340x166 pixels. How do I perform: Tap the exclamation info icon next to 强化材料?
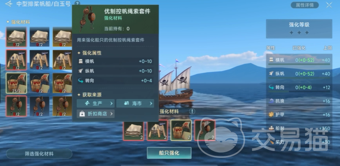click(x=192, y=111)
